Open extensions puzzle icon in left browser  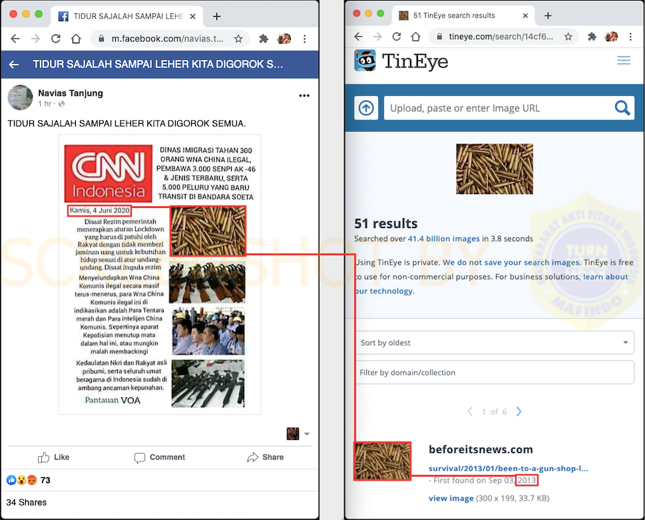[x=264, y=39]
